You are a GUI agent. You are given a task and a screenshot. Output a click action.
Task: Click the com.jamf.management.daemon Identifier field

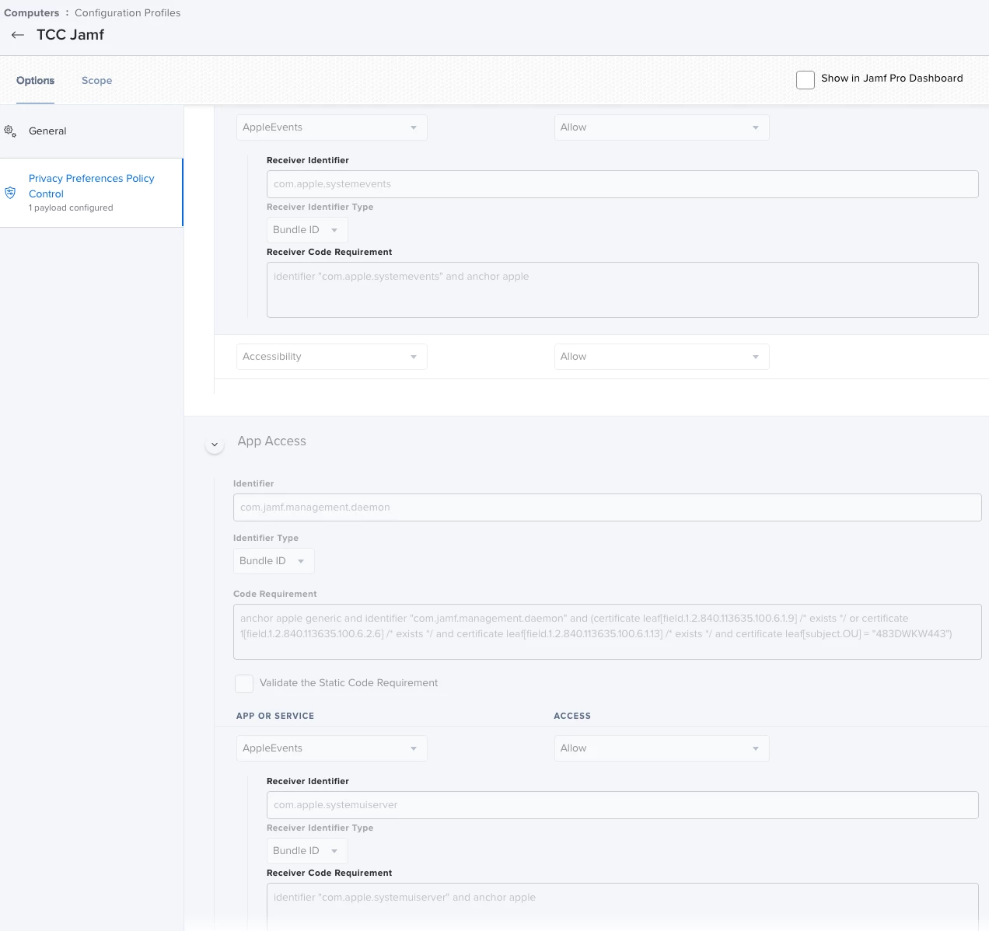(607, 507)
